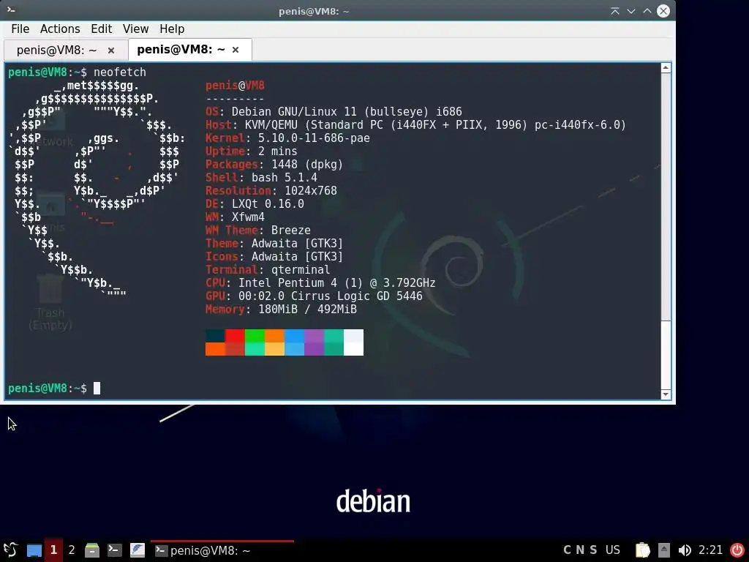Click the 'Uptime: 2 mins' line
Screen dimensions: 749x562
252,151
